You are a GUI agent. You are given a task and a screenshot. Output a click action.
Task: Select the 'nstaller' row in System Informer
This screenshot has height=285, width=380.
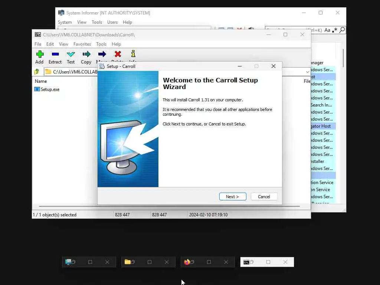[323, 161]
